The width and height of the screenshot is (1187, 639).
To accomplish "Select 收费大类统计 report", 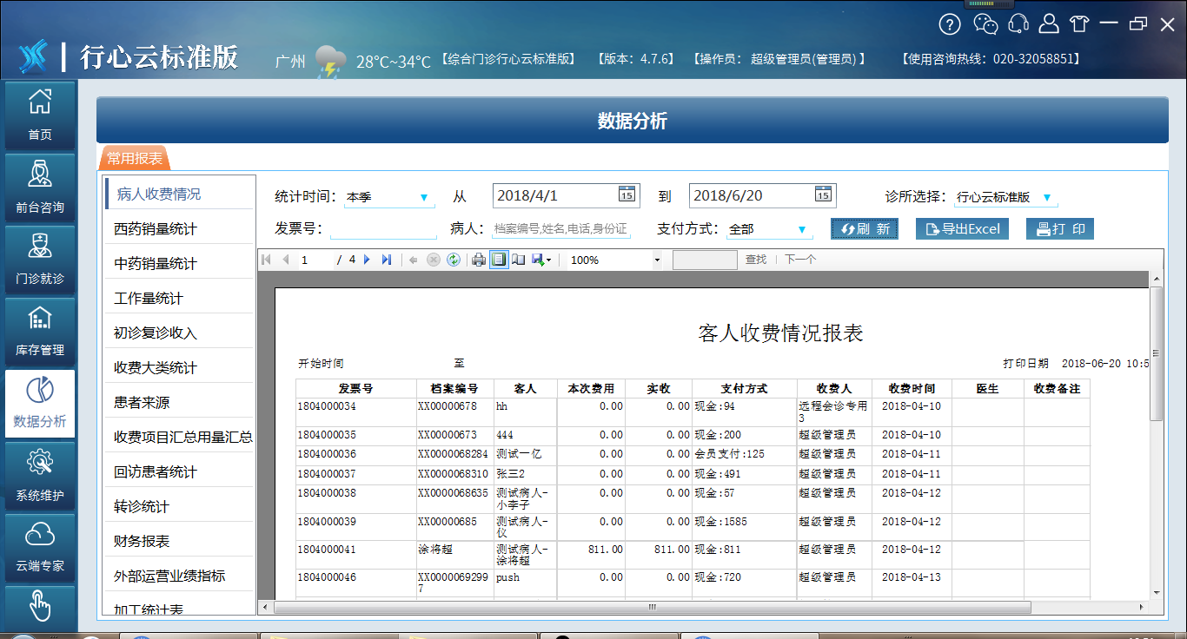I will [x=180, y=368].
